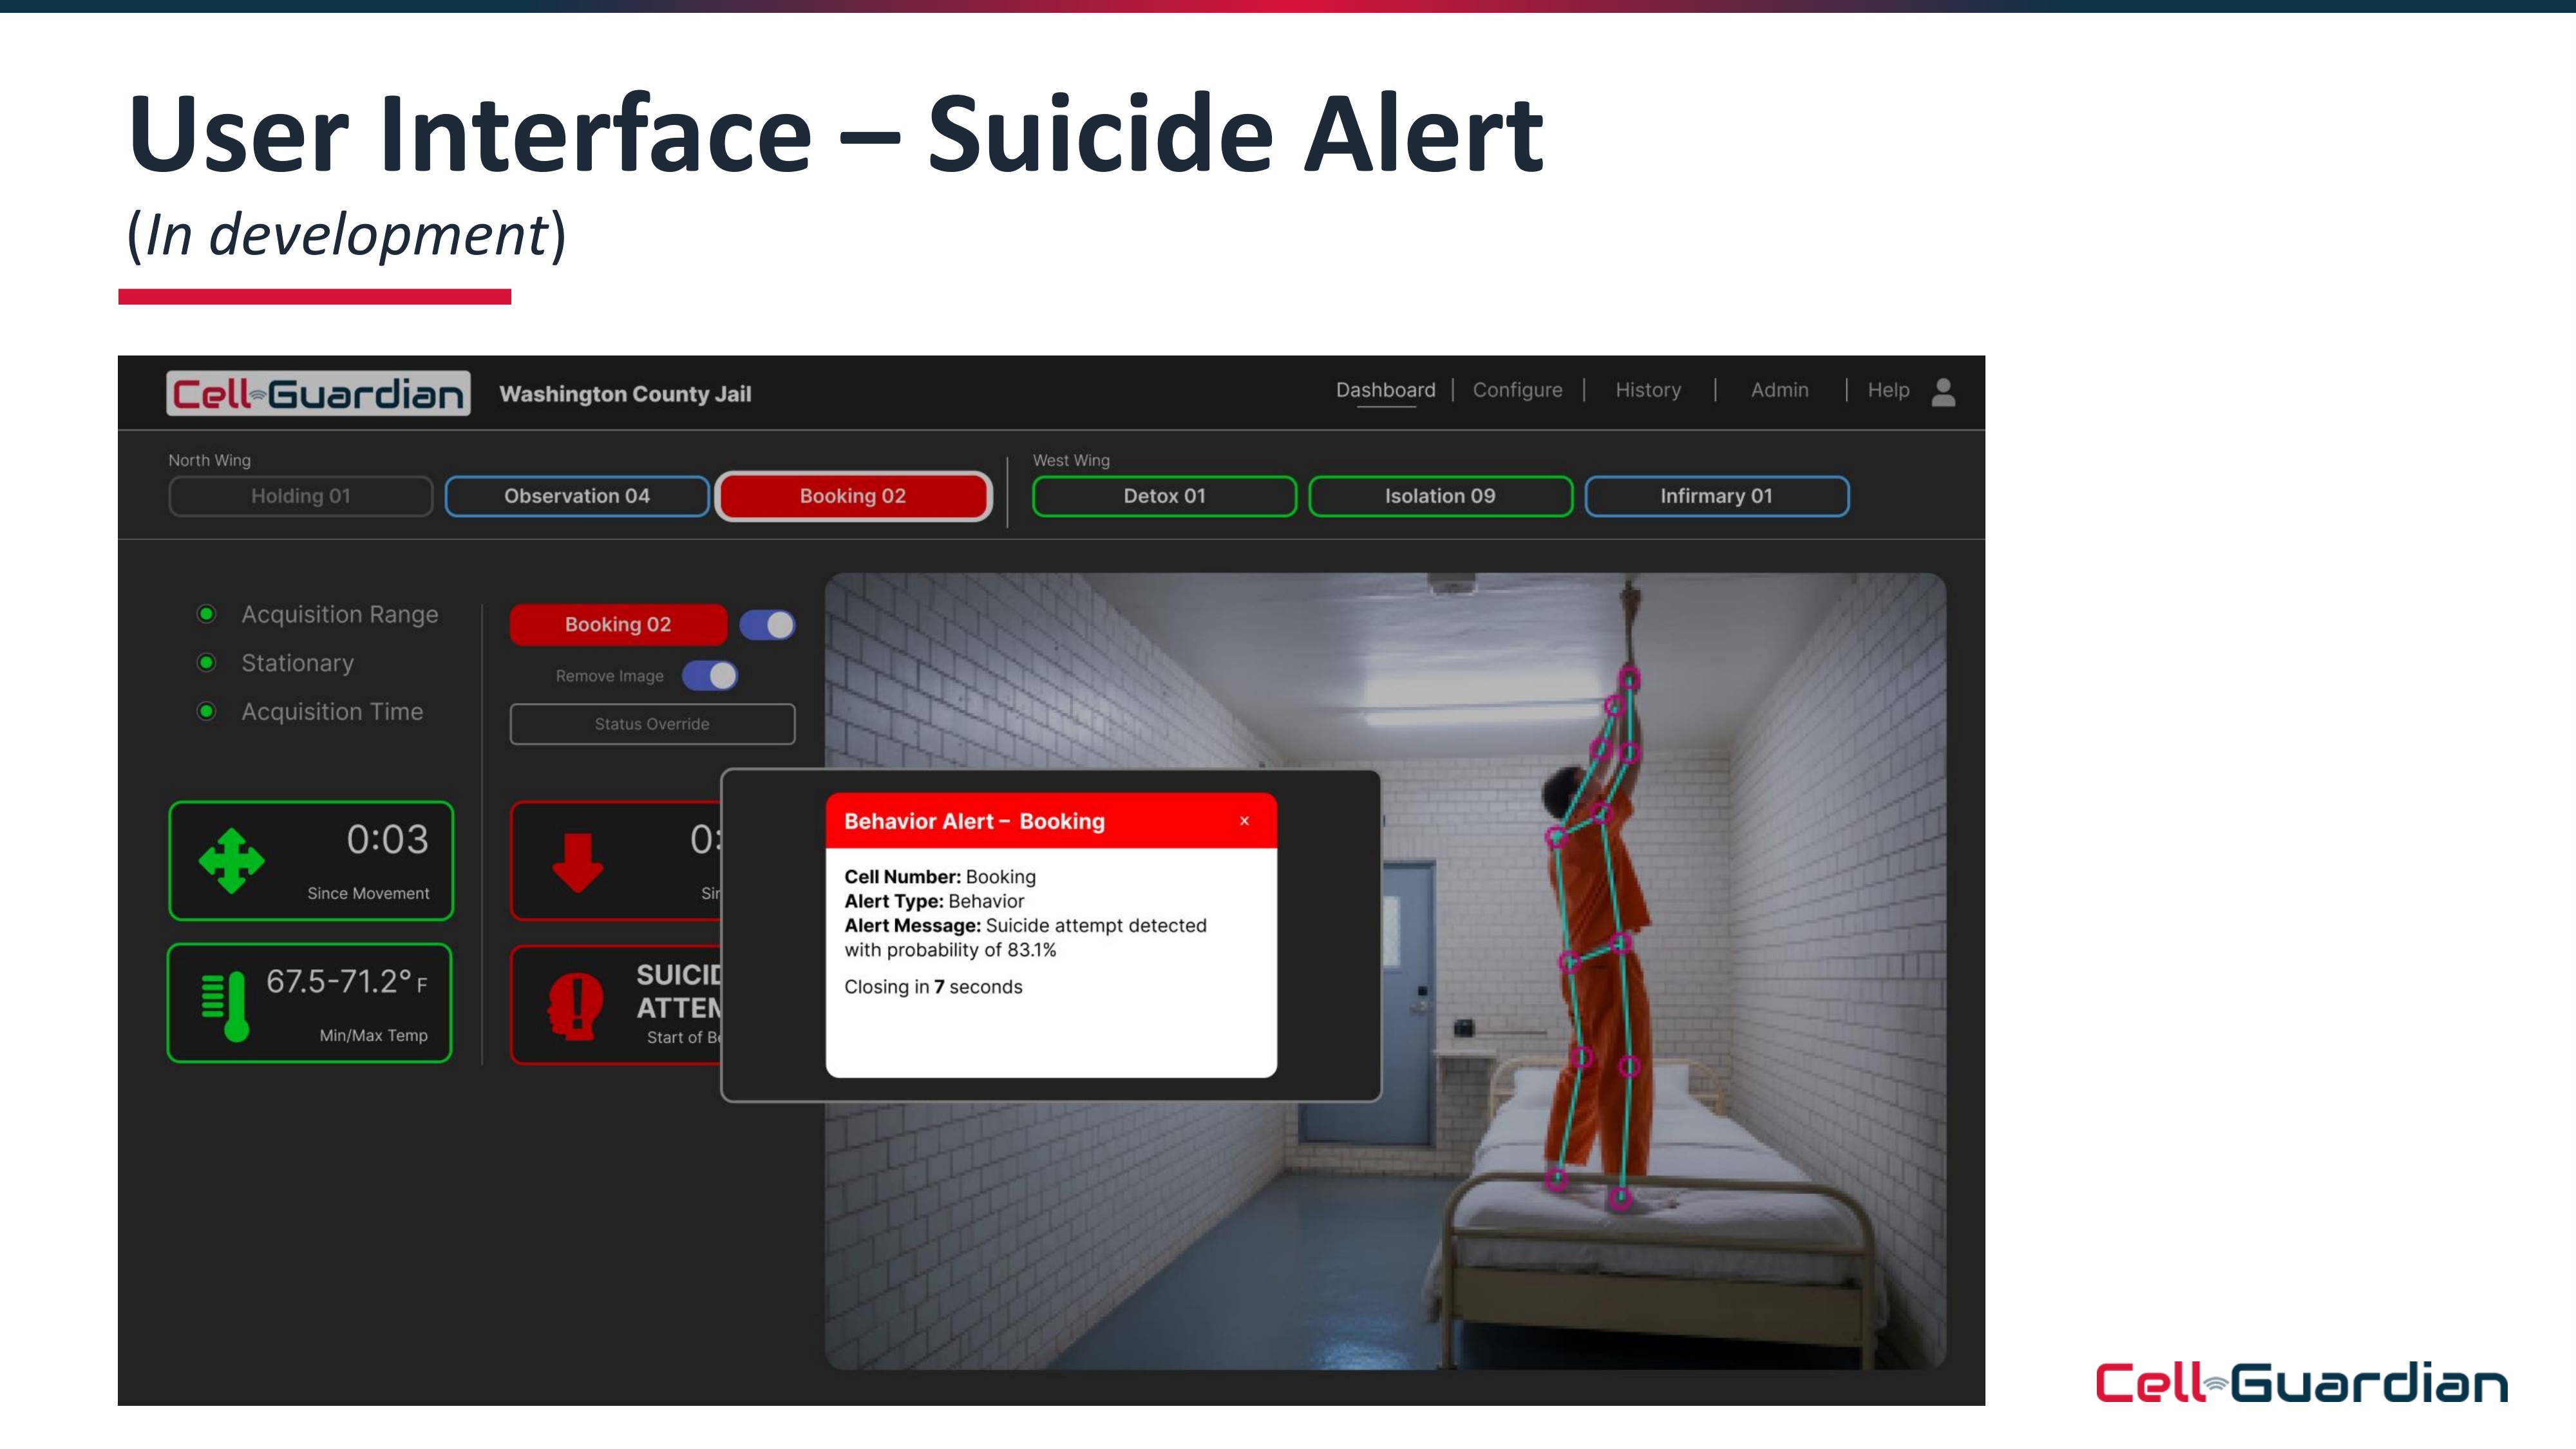Image resolution: width=2576 pixels, height=1449 pixels.
Task: Click the cell camera feed image
Action: (x=1650, y=1250)
